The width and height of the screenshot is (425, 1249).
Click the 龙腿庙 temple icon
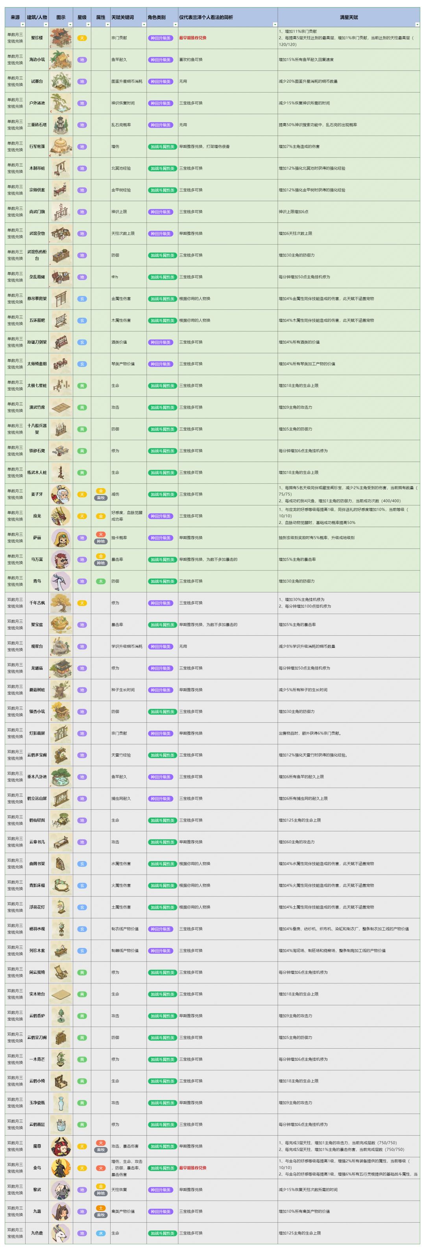click(61, 668)
